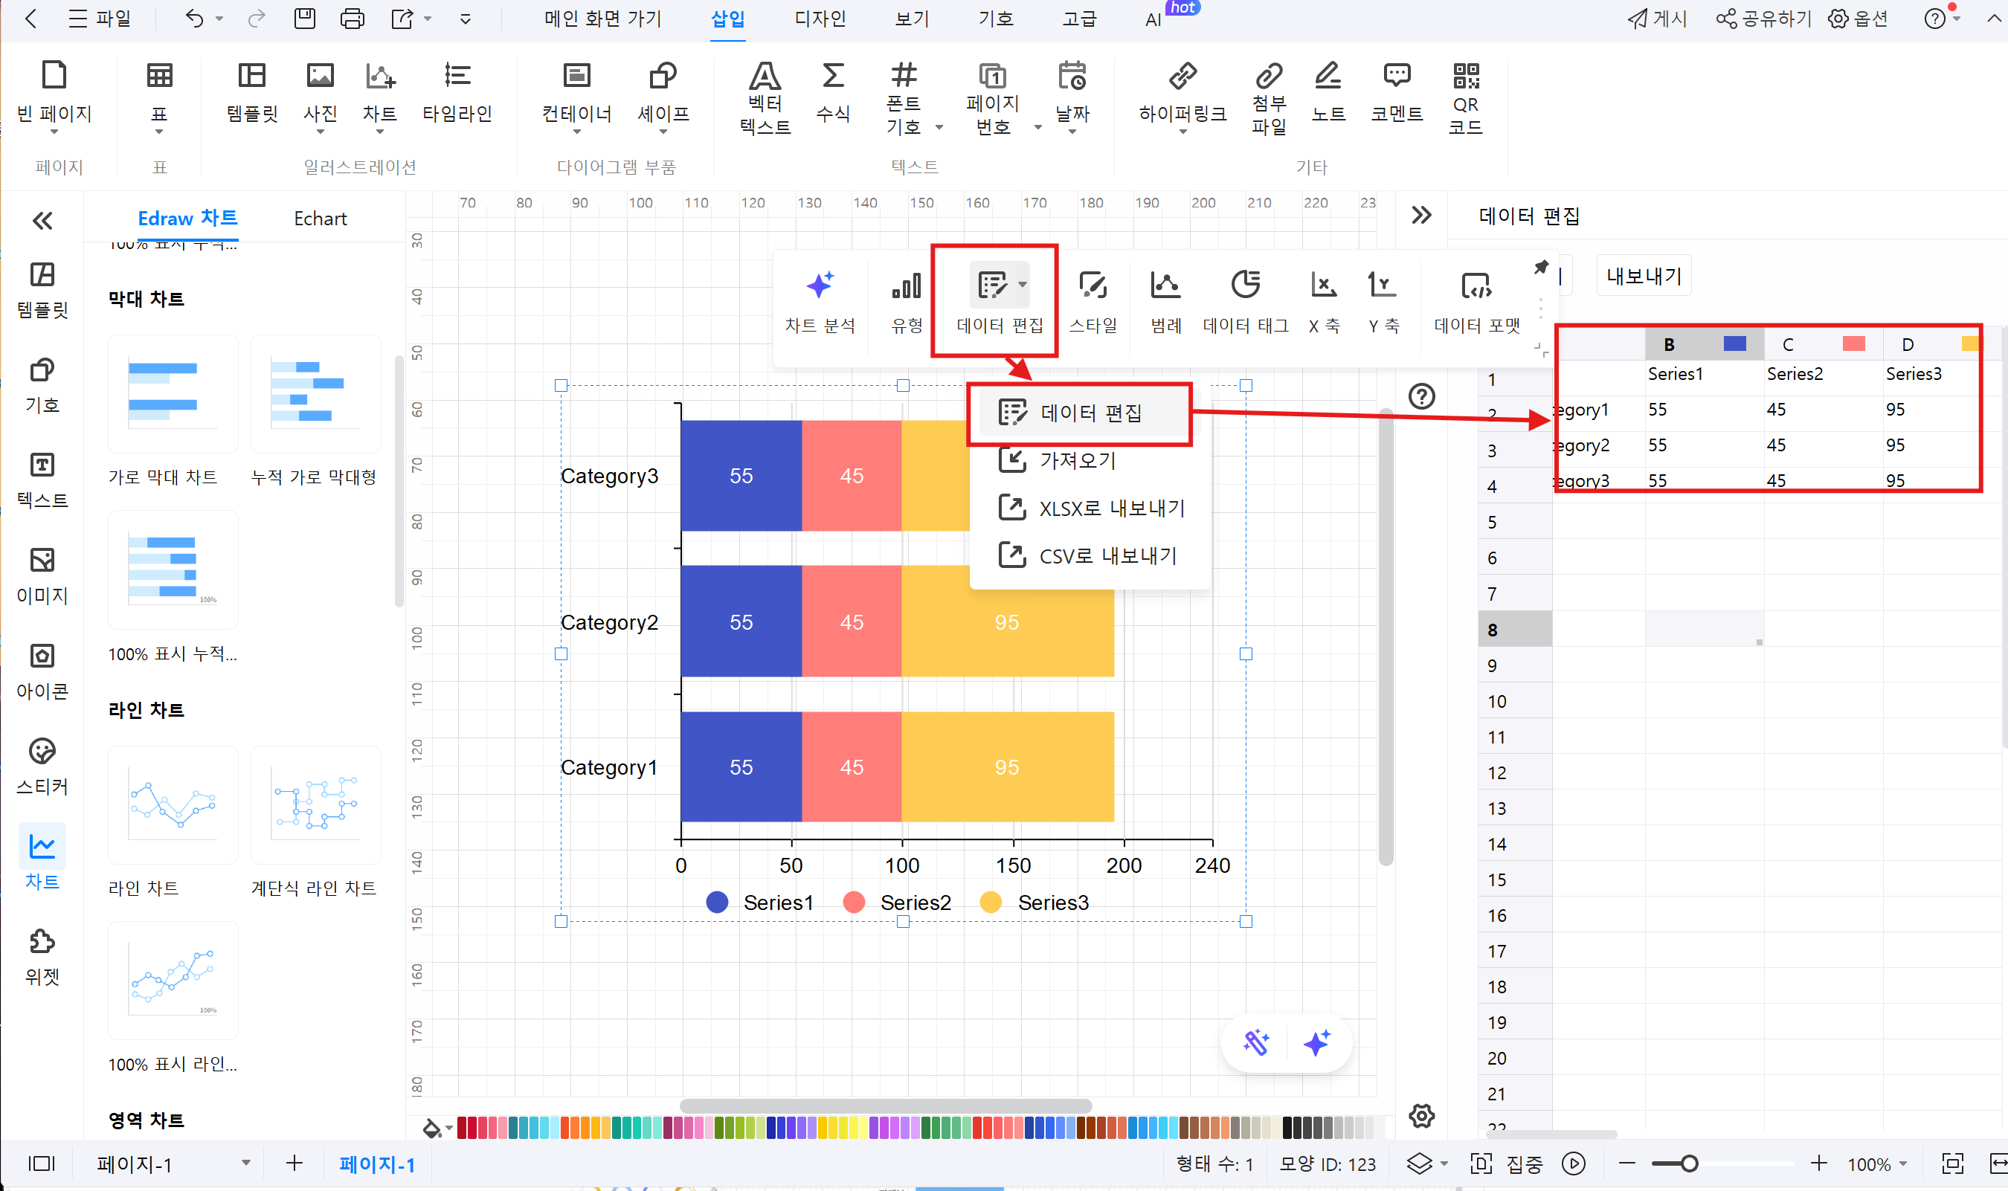Switch to the View (보기) tab
This screenshot has width=2008, height=1191.
point(912,19)
